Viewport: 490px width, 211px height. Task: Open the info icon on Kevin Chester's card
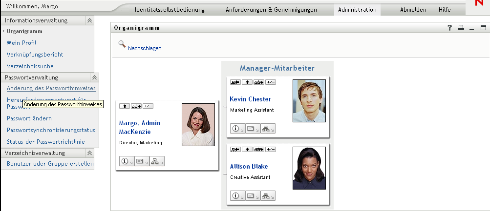coord(237,129)
